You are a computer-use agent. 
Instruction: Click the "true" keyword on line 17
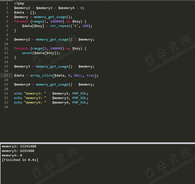[x=90, y=75]
